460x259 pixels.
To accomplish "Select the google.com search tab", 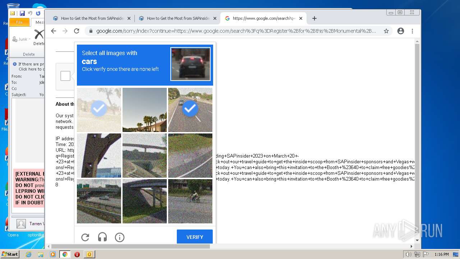I will [x=263, y=18].
